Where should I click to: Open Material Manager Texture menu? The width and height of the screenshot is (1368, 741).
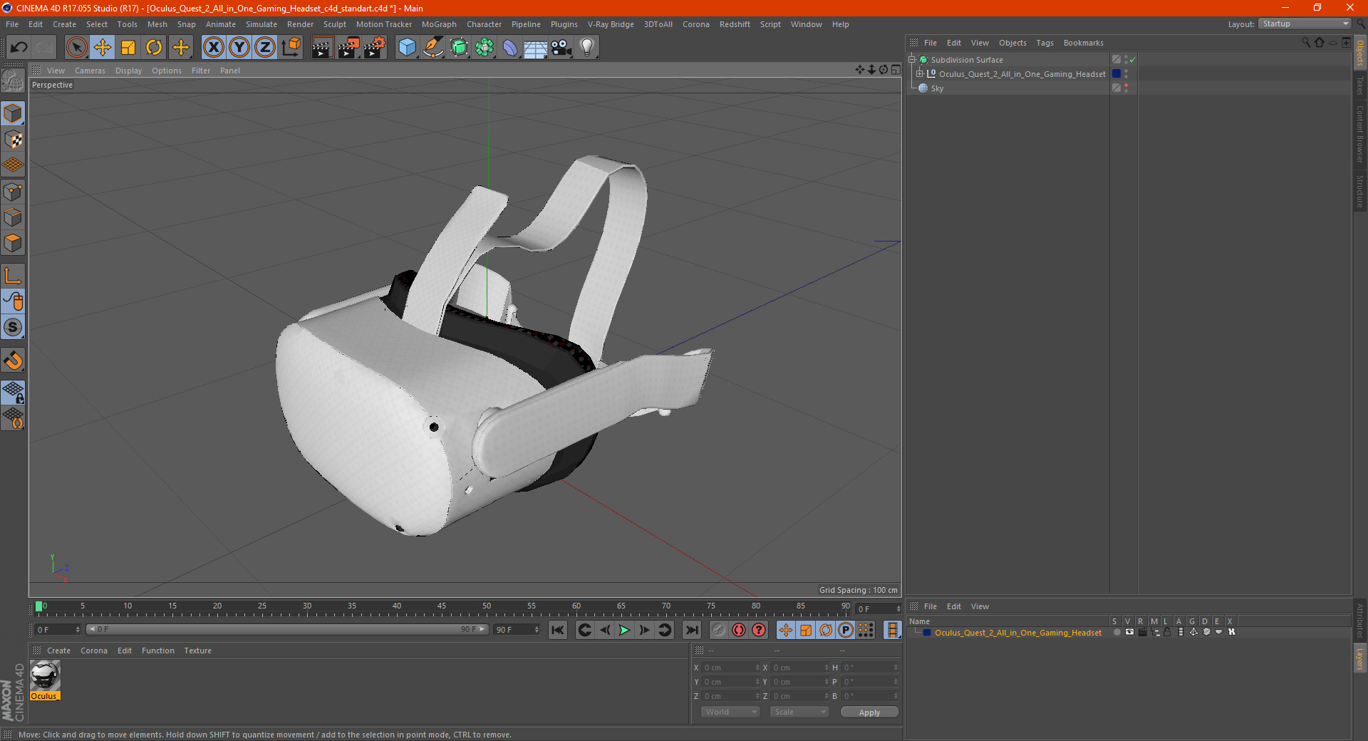pyautogui.click(x=197, y=651)
